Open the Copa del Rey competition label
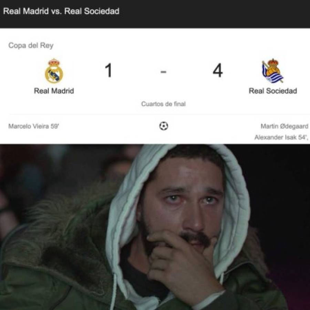Screen dimensions: 310x310 [31, 45]
